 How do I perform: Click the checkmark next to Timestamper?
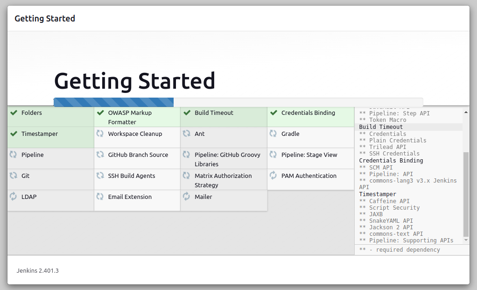pyautogui.click(x=14, y=134)
